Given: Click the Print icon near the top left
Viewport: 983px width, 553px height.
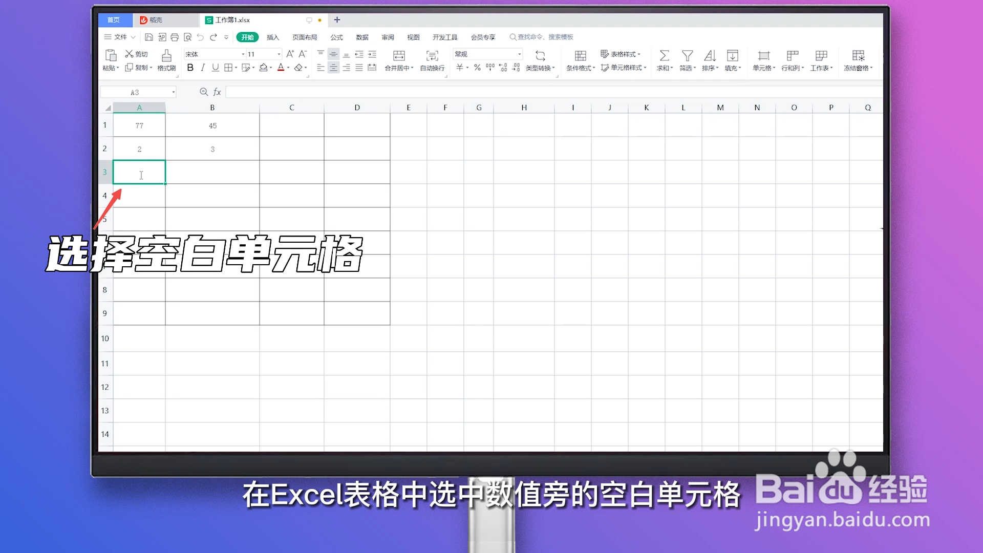Looking at the screenshot, I should point(175,37).
